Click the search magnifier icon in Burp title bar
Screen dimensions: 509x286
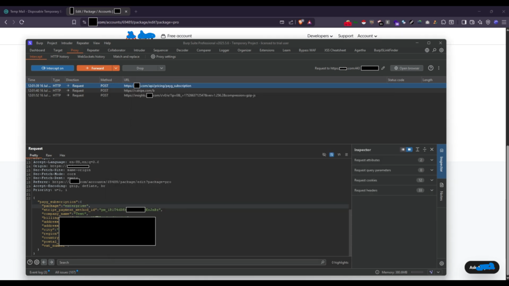pyautogui.click(x=434, y=50)
